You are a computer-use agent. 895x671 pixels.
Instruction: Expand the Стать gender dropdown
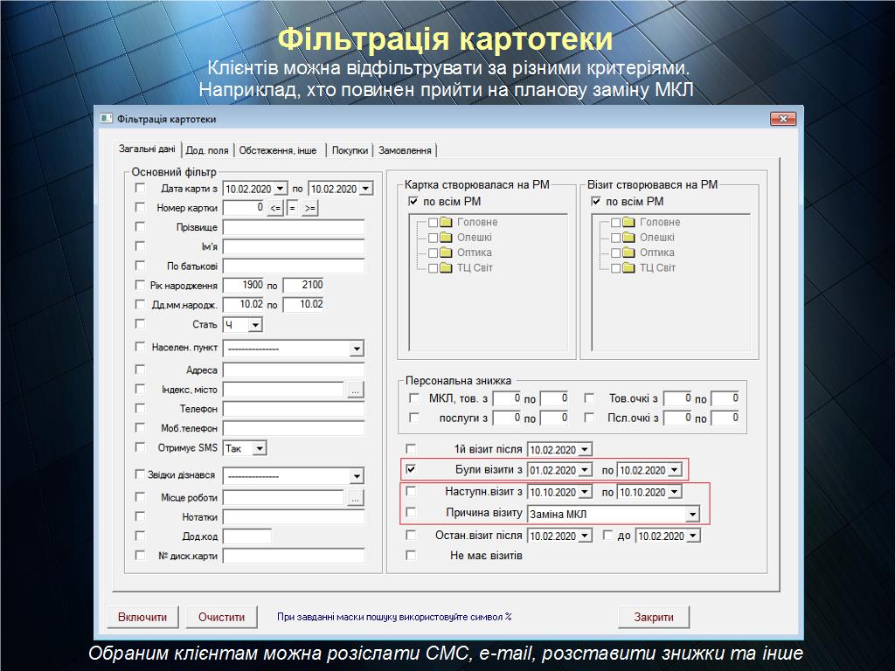click(254, 325)
